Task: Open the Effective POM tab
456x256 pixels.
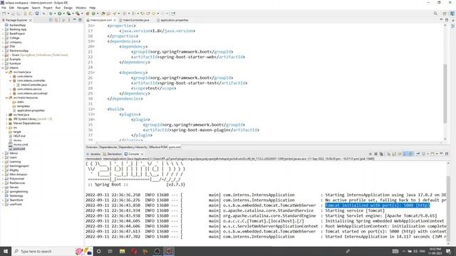Action: tap(158, 147)
